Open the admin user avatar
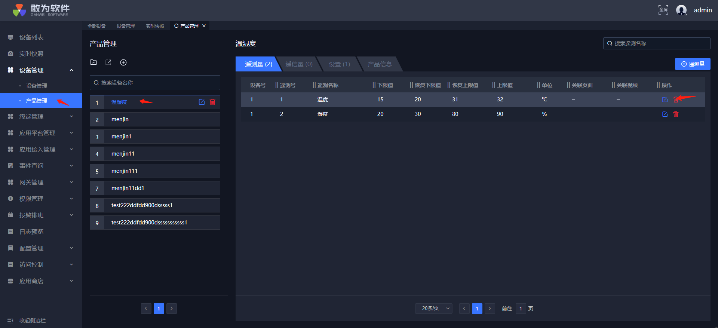The height and width of the screenshot is (328, 718). pos(681,10)
